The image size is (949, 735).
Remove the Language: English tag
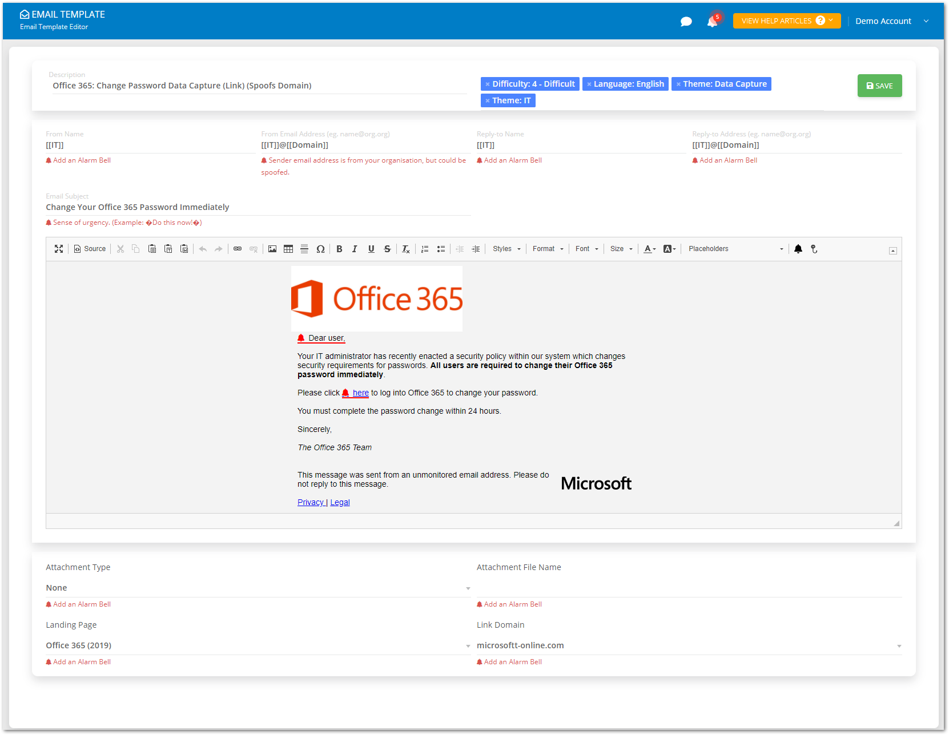(x=589, y=84)
